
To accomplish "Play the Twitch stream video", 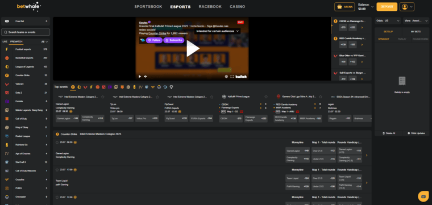I will click(193, 49).
